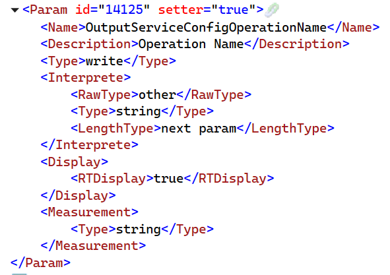Click the RawType value other
This screenshot has height=275, width=390.
click(158, 95)
